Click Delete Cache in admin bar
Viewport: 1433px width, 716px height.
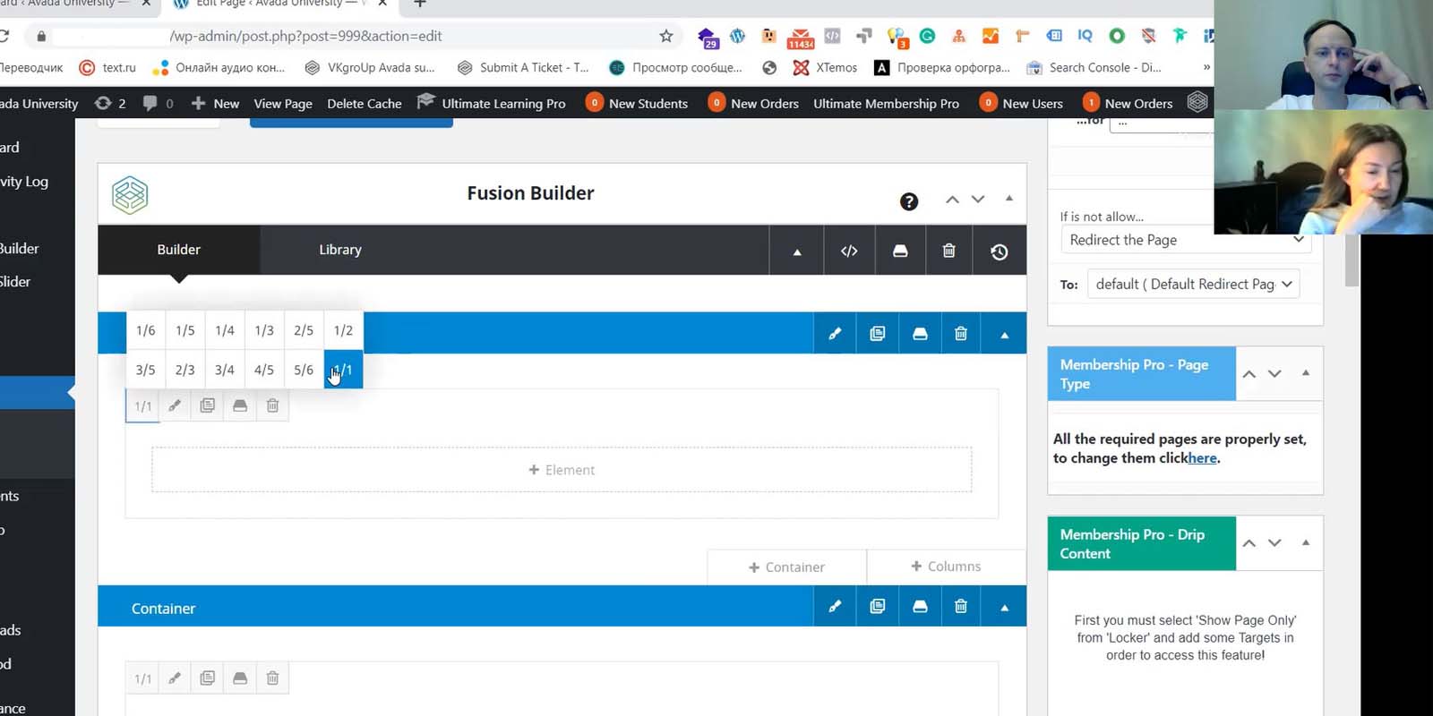365,104
